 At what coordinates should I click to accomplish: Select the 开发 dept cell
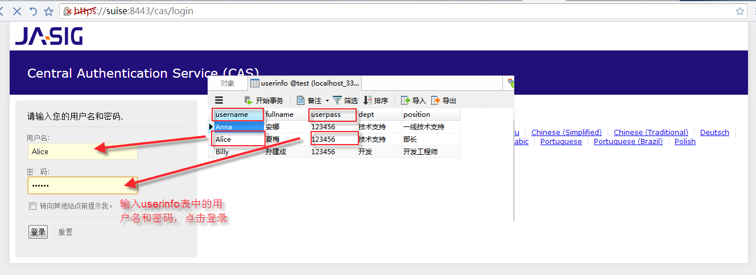[x=379, y=151]
